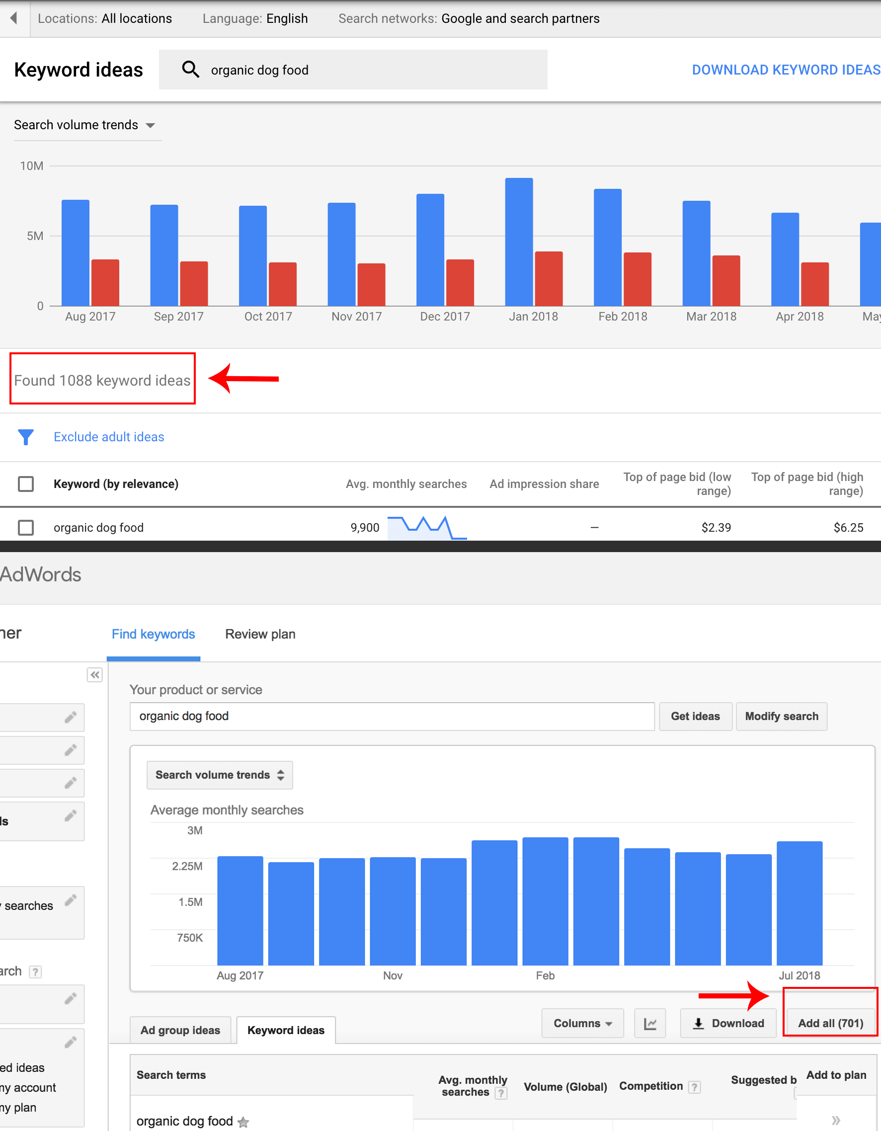Click the 9,900 average searches value
The image size is (881, 1131).
(365, 528)
